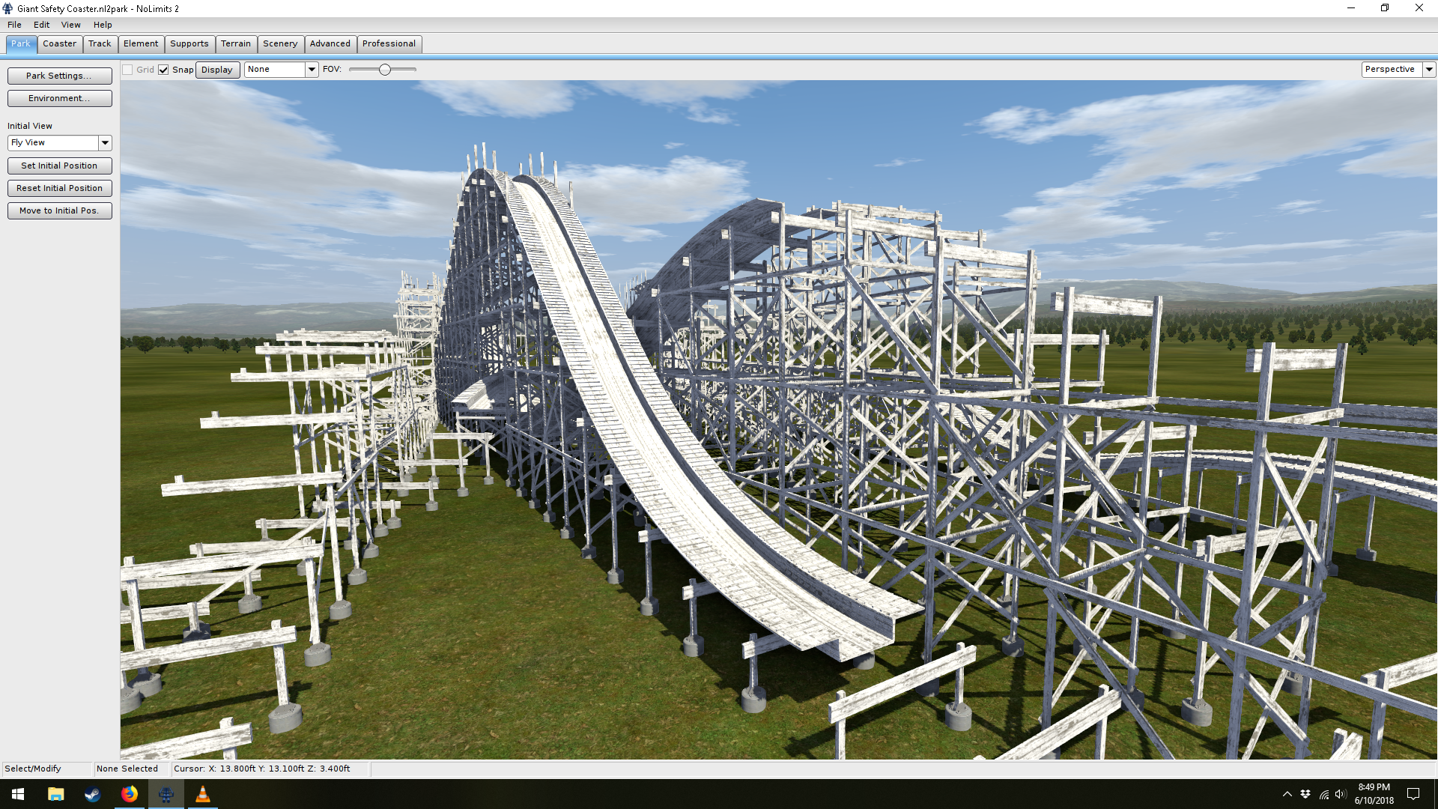Launch Steam from the taskbar
The width and height of the screenshot is (1438, 809).
tap(92, 794)
